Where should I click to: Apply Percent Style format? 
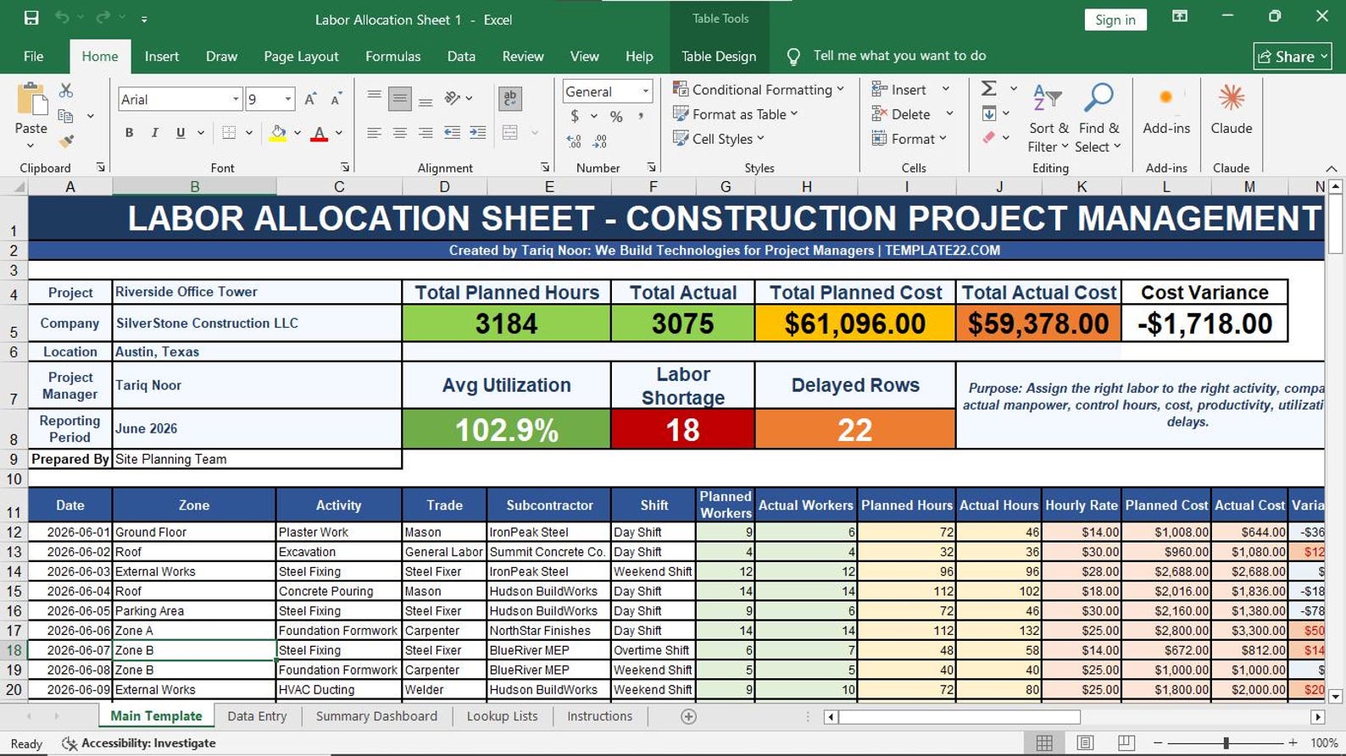pos(616,117)
